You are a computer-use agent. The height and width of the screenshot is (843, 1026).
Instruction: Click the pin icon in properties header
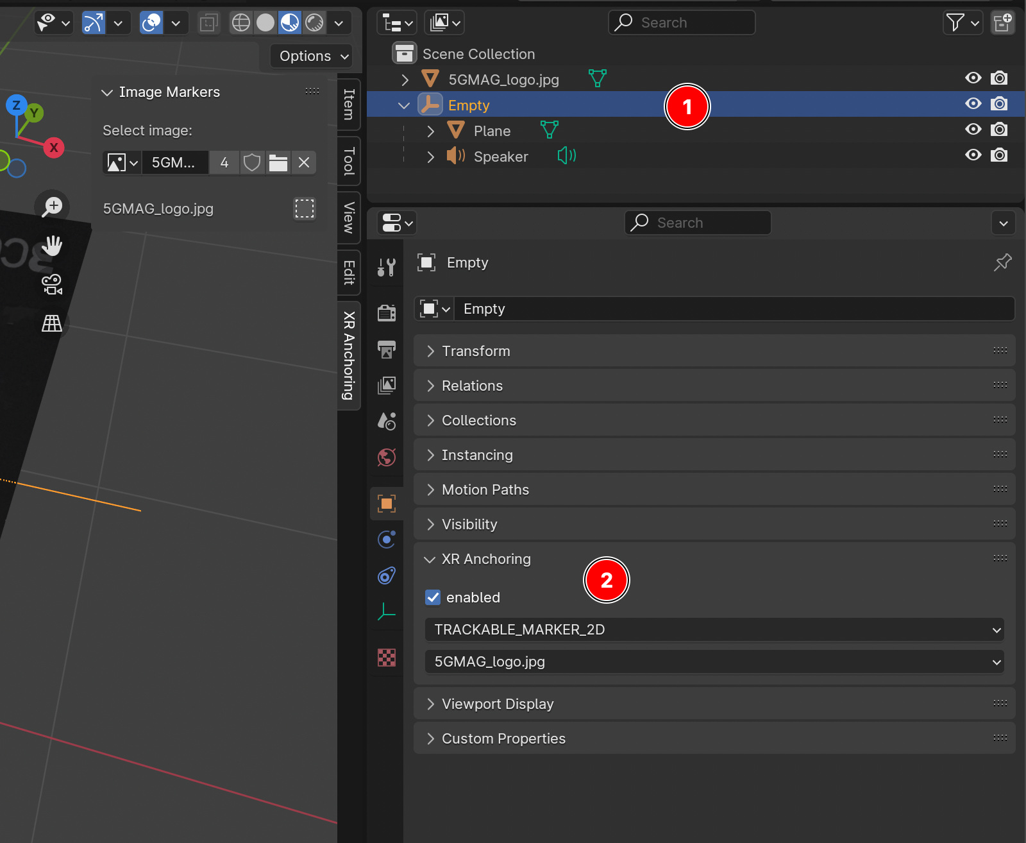(1002, 262)
